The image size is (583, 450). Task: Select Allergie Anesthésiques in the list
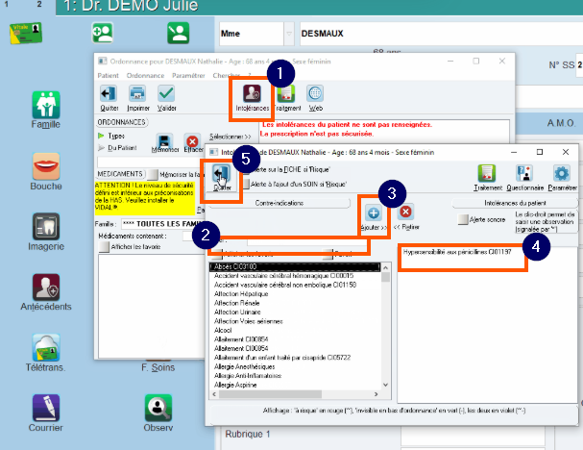click(244, 366)
